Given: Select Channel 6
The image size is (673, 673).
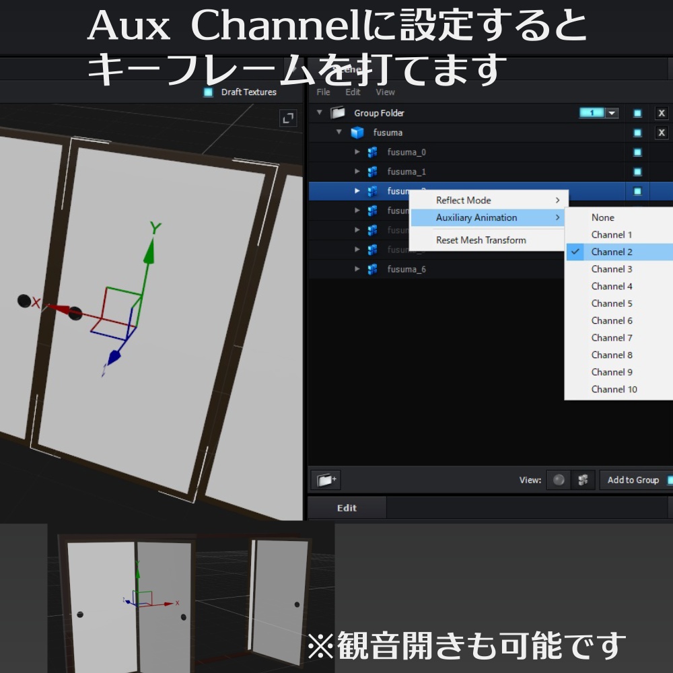Looking at the screenshot, I should coord(619,320).
